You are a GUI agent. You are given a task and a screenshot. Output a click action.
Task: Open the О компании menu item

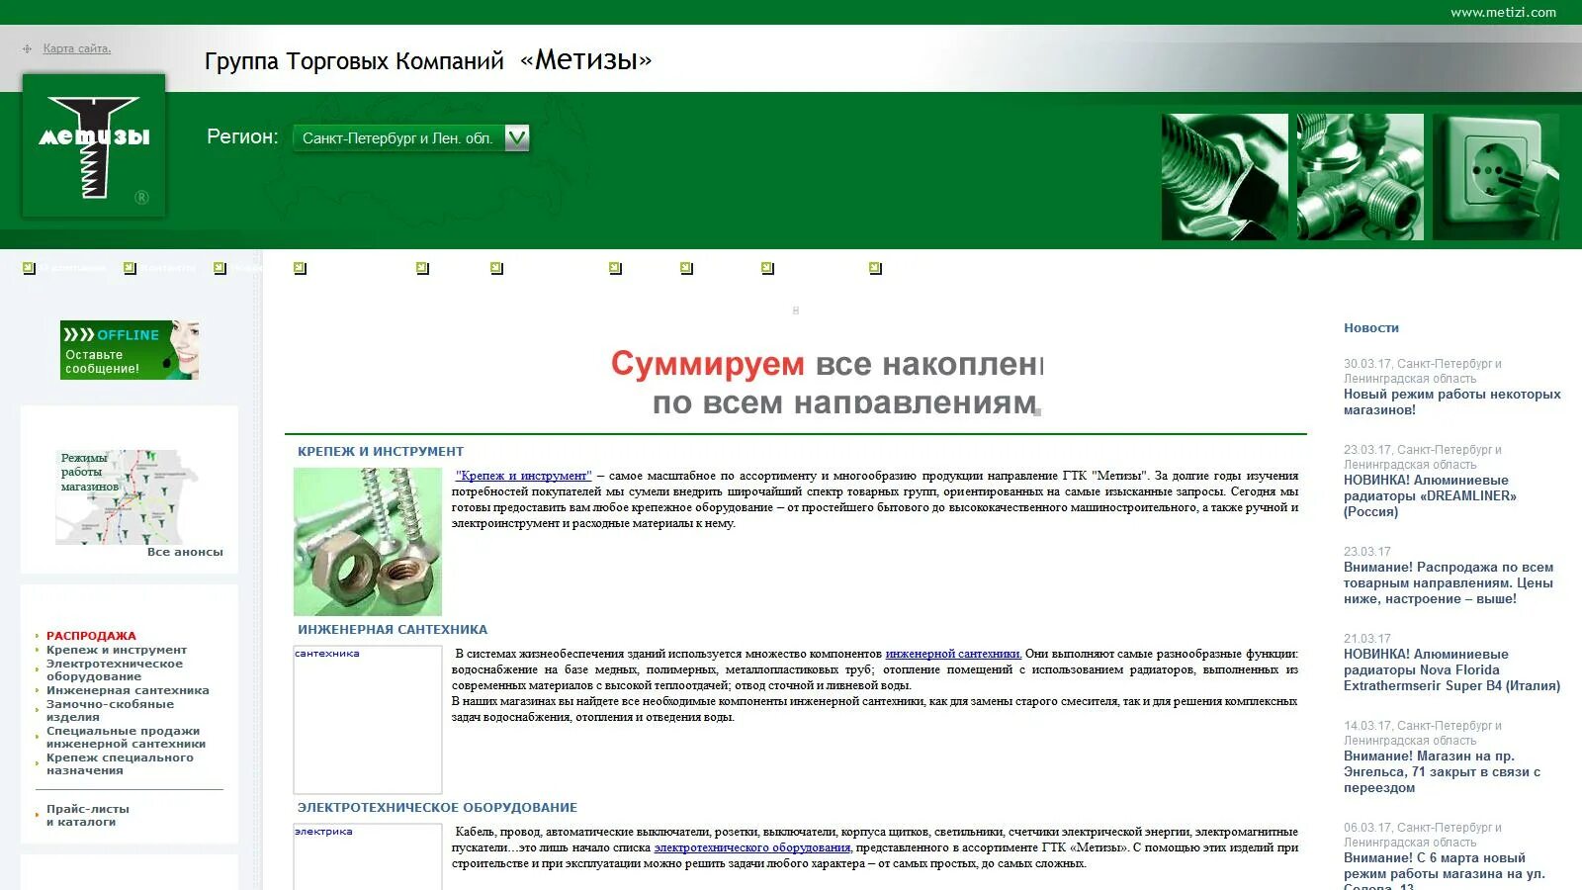(x=72, y=268)
